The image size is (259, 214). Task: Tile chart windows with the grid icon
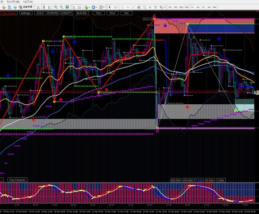(67, 7)
